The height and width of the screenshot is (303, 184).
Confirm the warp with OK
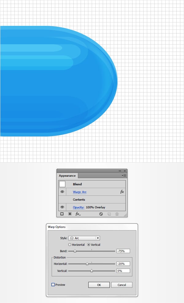99,285
